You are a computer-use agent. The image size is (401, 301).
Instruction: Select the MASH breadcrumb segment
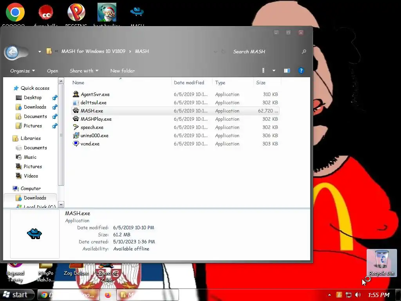point(142,51)
